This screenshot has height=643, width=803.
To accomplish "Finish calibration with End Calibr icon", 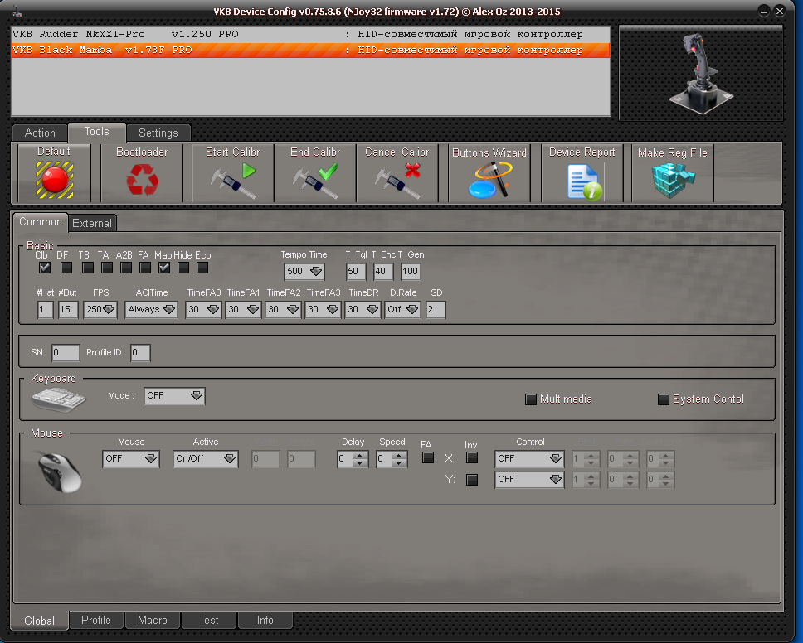I will pyautogui.click(x=315, y=181).
